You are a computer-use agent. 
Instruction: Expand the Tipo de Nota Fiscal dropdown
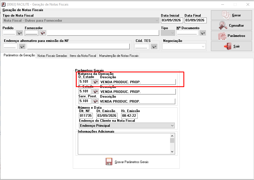pos(157,20)
